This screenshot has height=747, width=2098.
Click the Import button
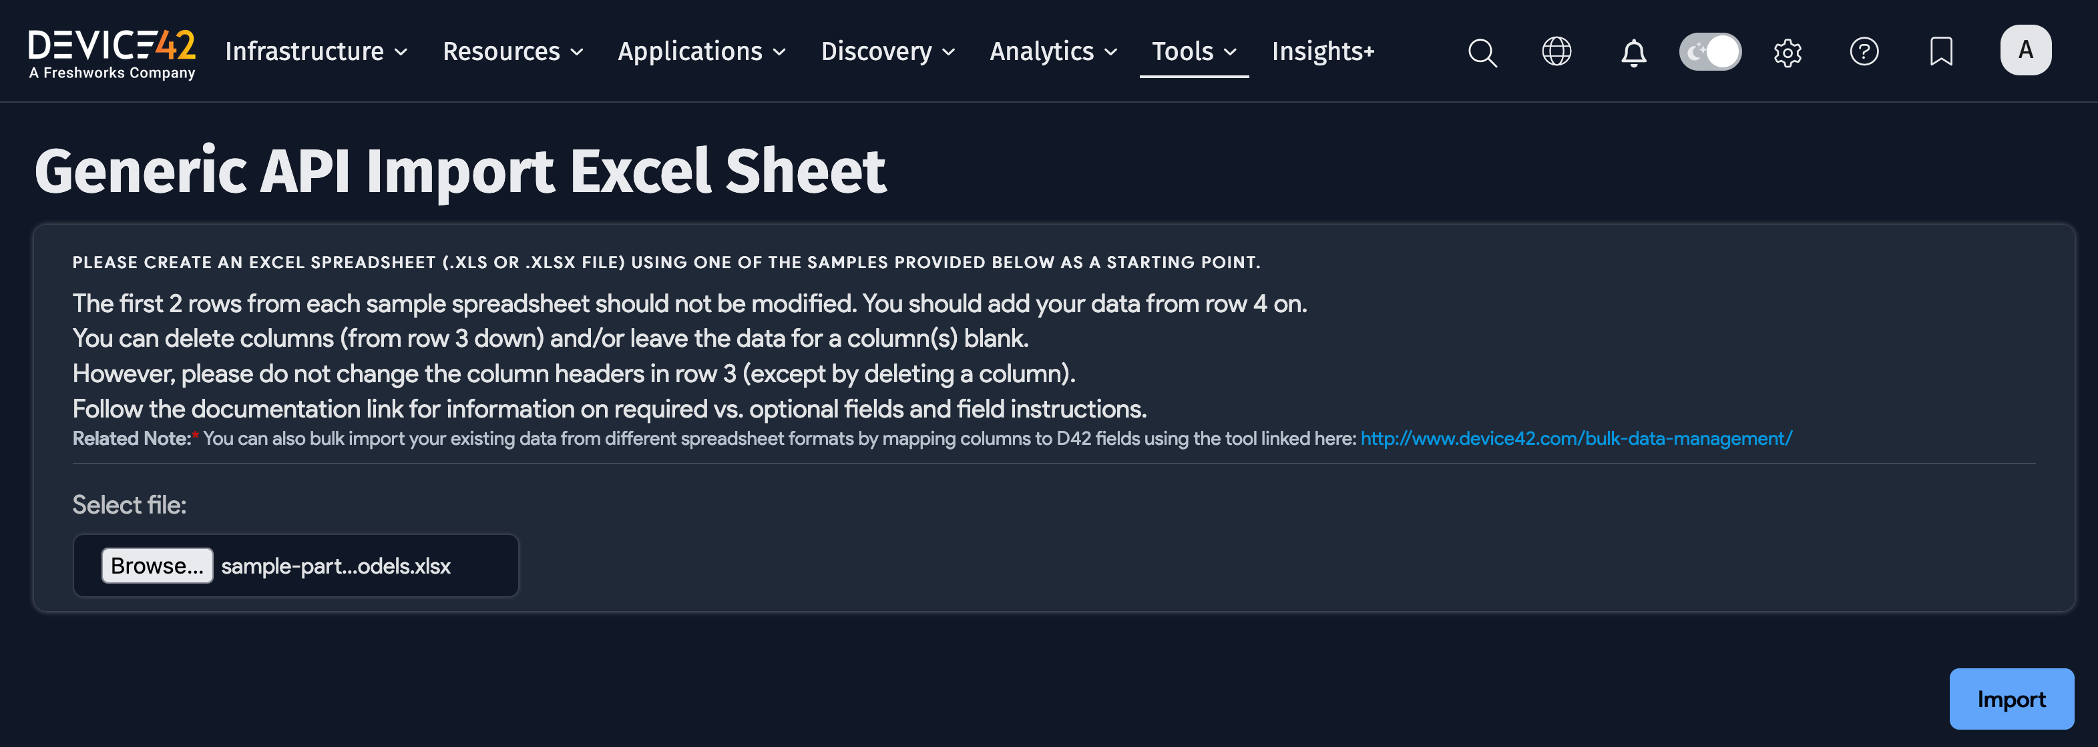point(2011,698)
